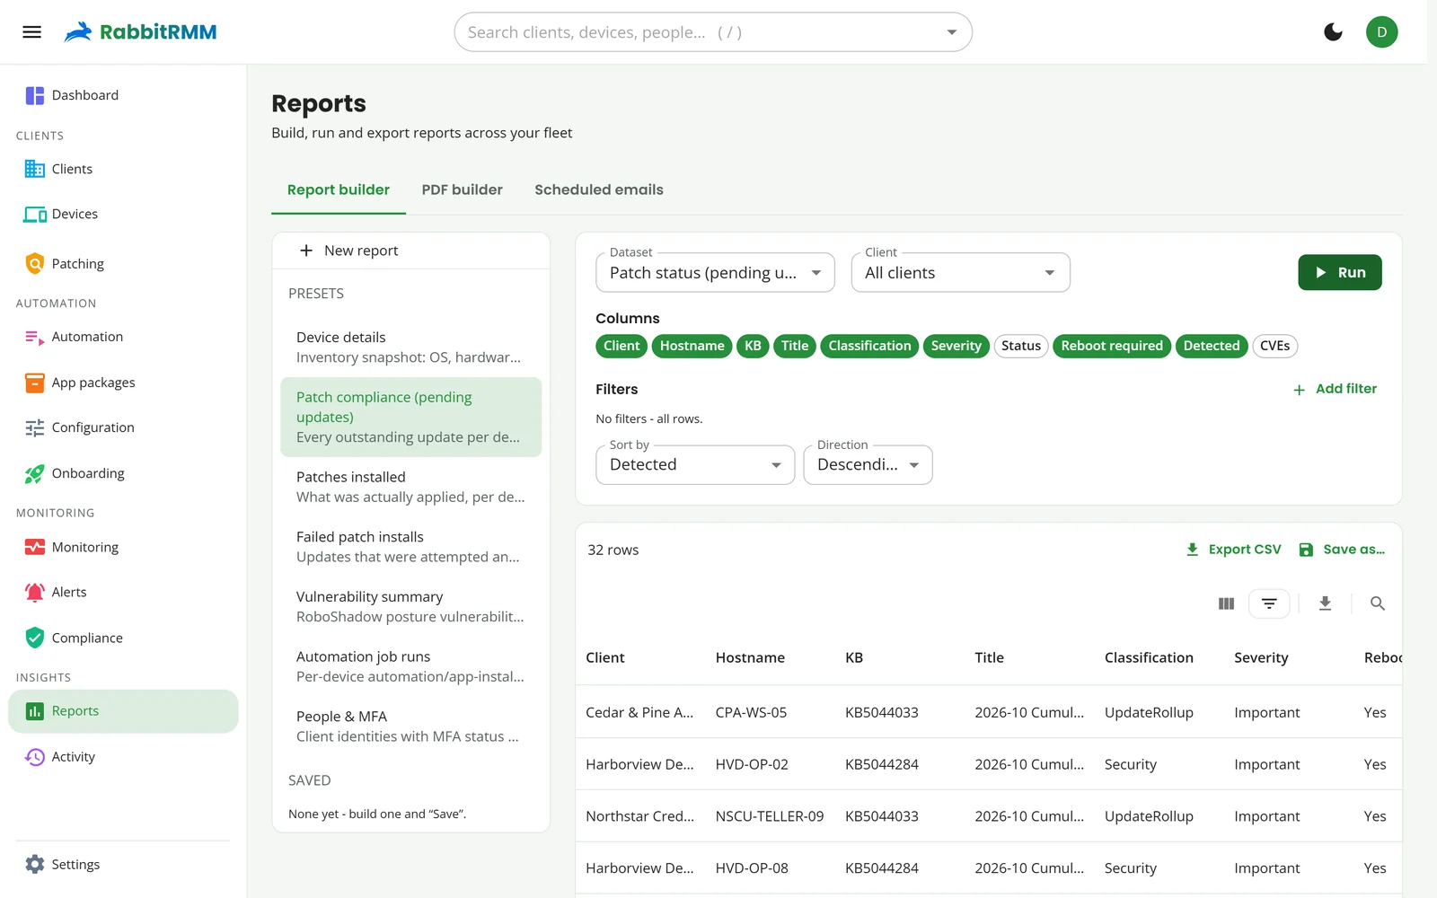Toggle the Severity column chip
Image resolution: width=1437 pixels, height=898 pixels.
click(x=956, y=346)
